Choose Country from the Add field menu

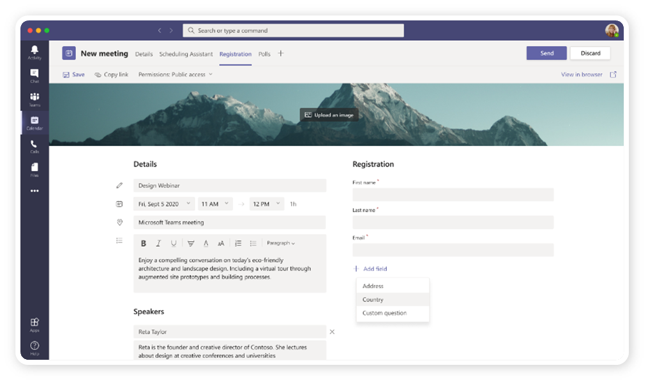click(393, 300)
